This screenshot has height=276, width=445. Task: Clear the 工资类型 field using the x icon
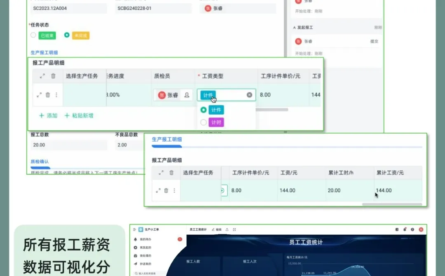click(249, 94)
